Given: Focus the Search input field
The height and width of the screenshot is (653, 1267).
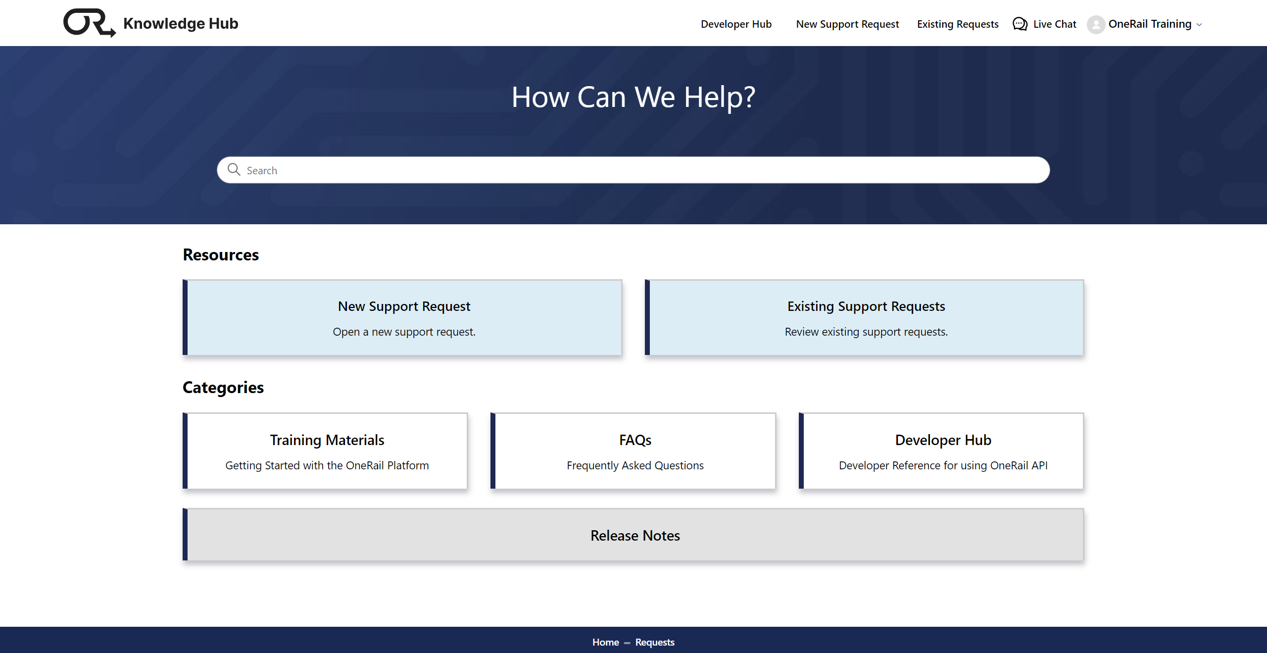Looking at the screenshot, I should (x=633, y=170).
